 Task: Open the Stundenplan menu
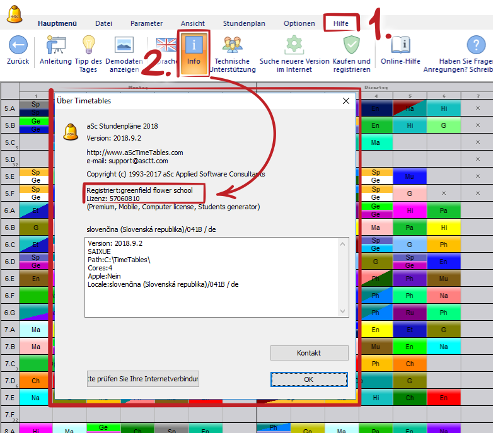click(244, 23)
